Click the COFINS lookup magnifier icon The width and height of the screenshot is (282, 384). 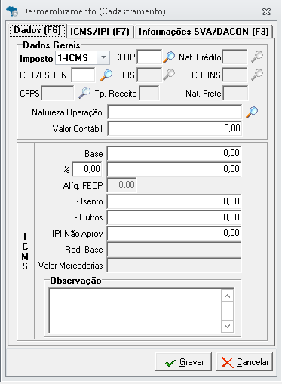(x=257, y=75)
